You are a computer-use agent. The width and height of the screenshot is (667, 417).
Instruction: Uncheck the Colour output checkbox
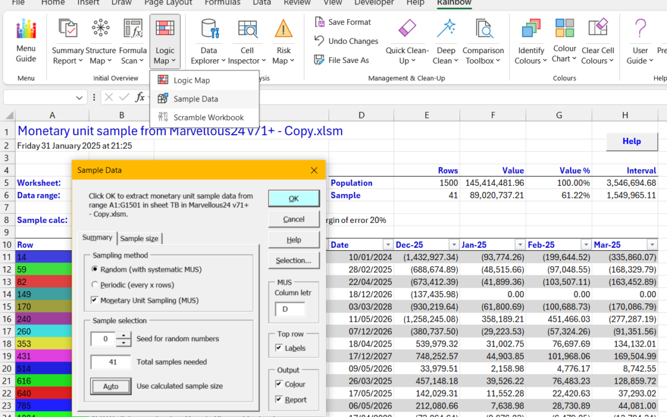(x=278, y=384)
